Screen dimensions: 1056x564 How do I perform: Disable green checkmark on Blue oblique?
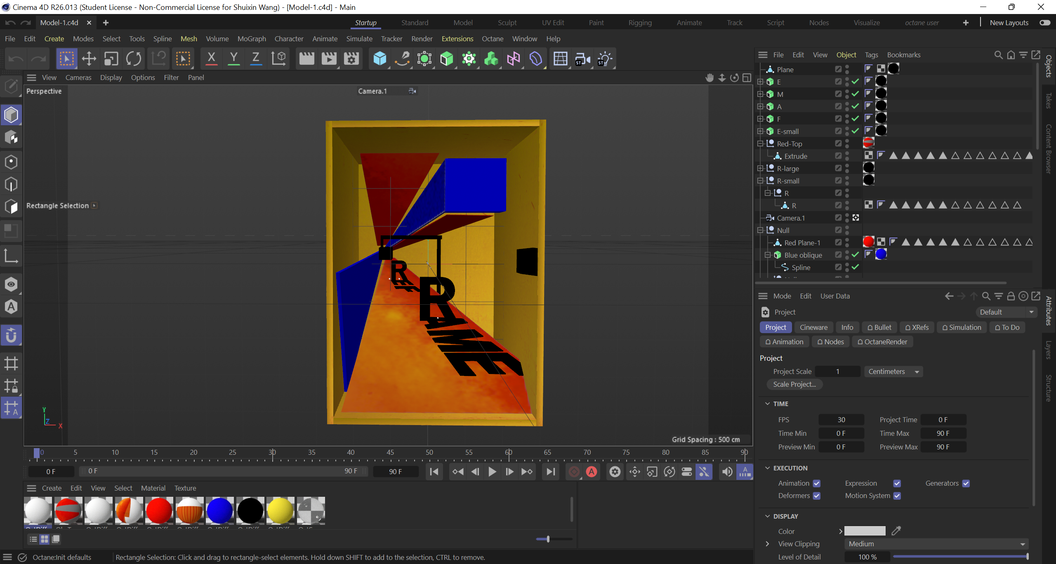(x=855, y=255)
